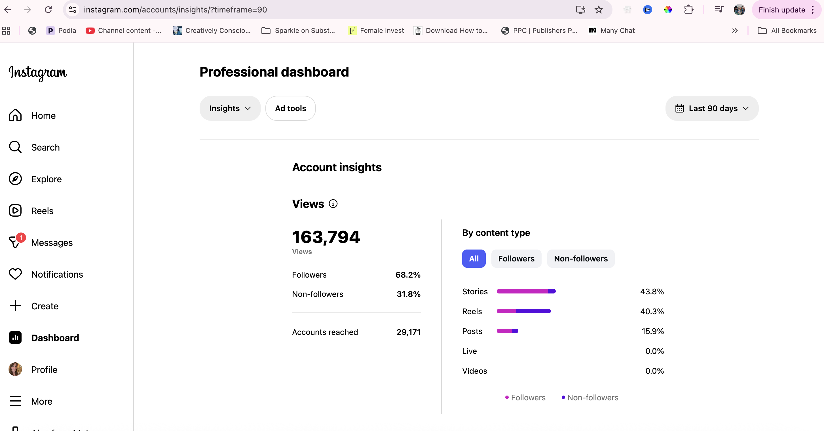Screen dimensions: 824x431
Task: Bookmark the page with the star icon
Action: (599, 10)
